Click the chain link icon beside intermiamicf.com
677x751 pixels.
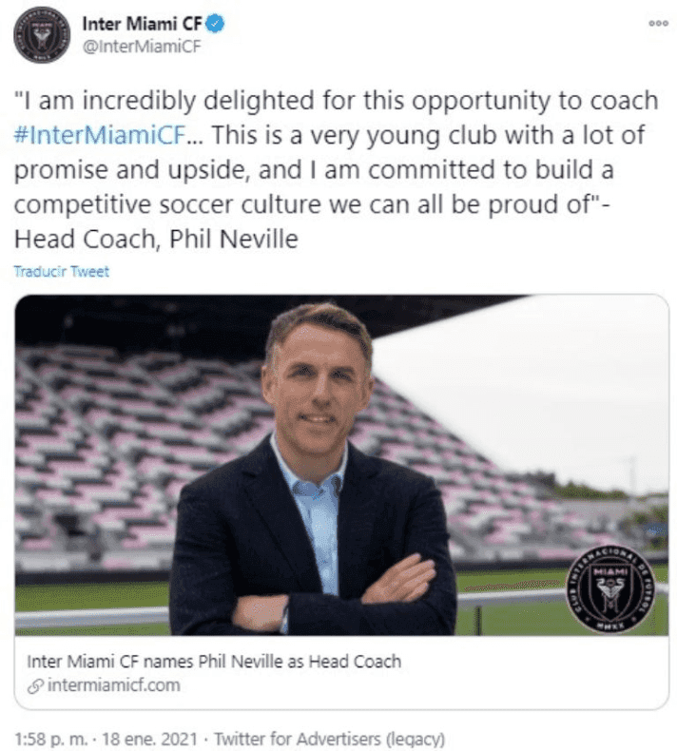(x=33, y=684)
